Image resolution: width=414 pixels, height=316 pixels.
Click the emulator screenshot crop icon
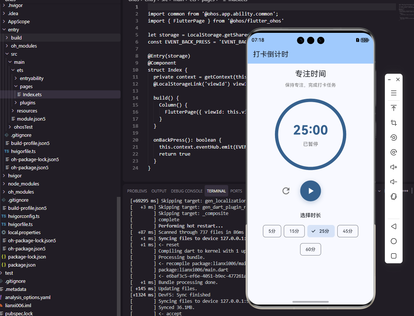(394, 123)
